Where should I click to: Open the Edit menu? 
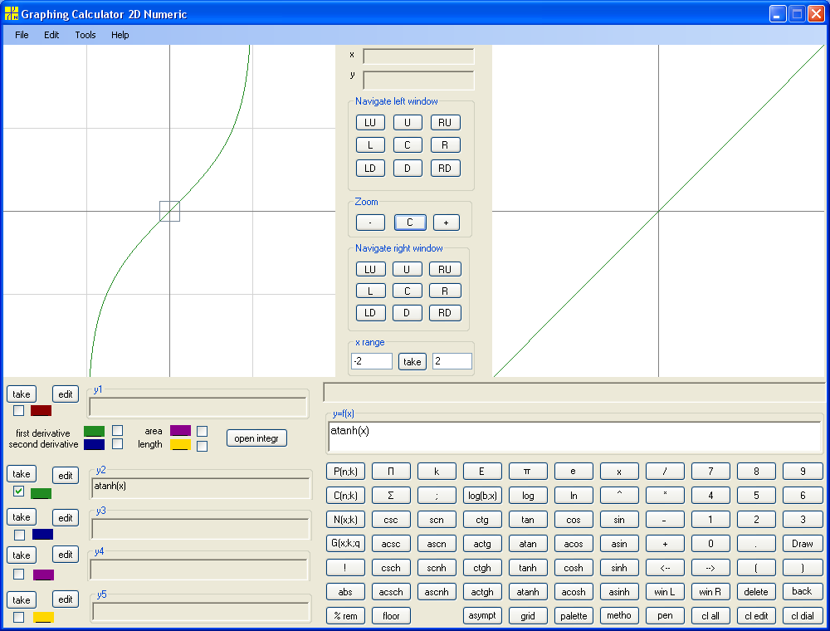tap(51, 35)
